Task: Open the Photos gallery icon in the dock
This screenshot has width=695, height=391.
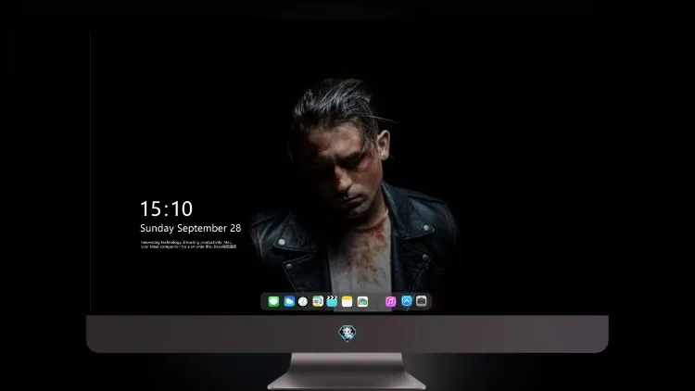Action: tap(362, 301)
